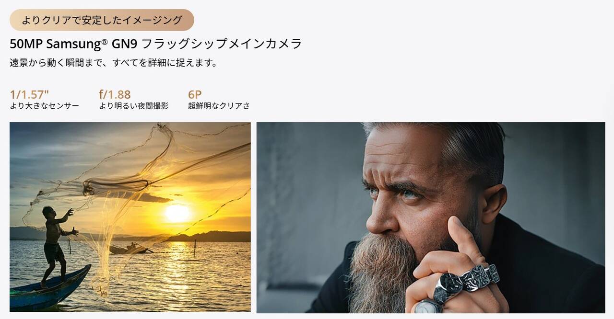The image size is (614, 319).
Task: Select the 50MP Samsung GN9 heading
Action: (x=156, y=44)
